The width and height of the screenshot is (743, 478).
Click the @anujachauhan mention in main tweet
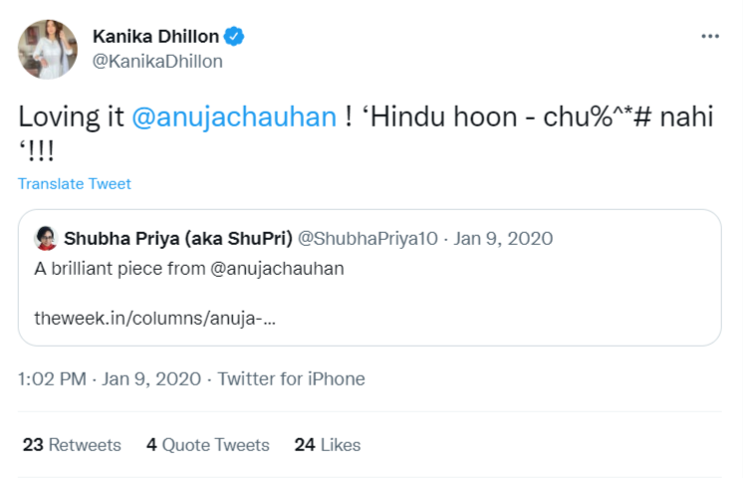pyautogui.click(x=234, y=117)
